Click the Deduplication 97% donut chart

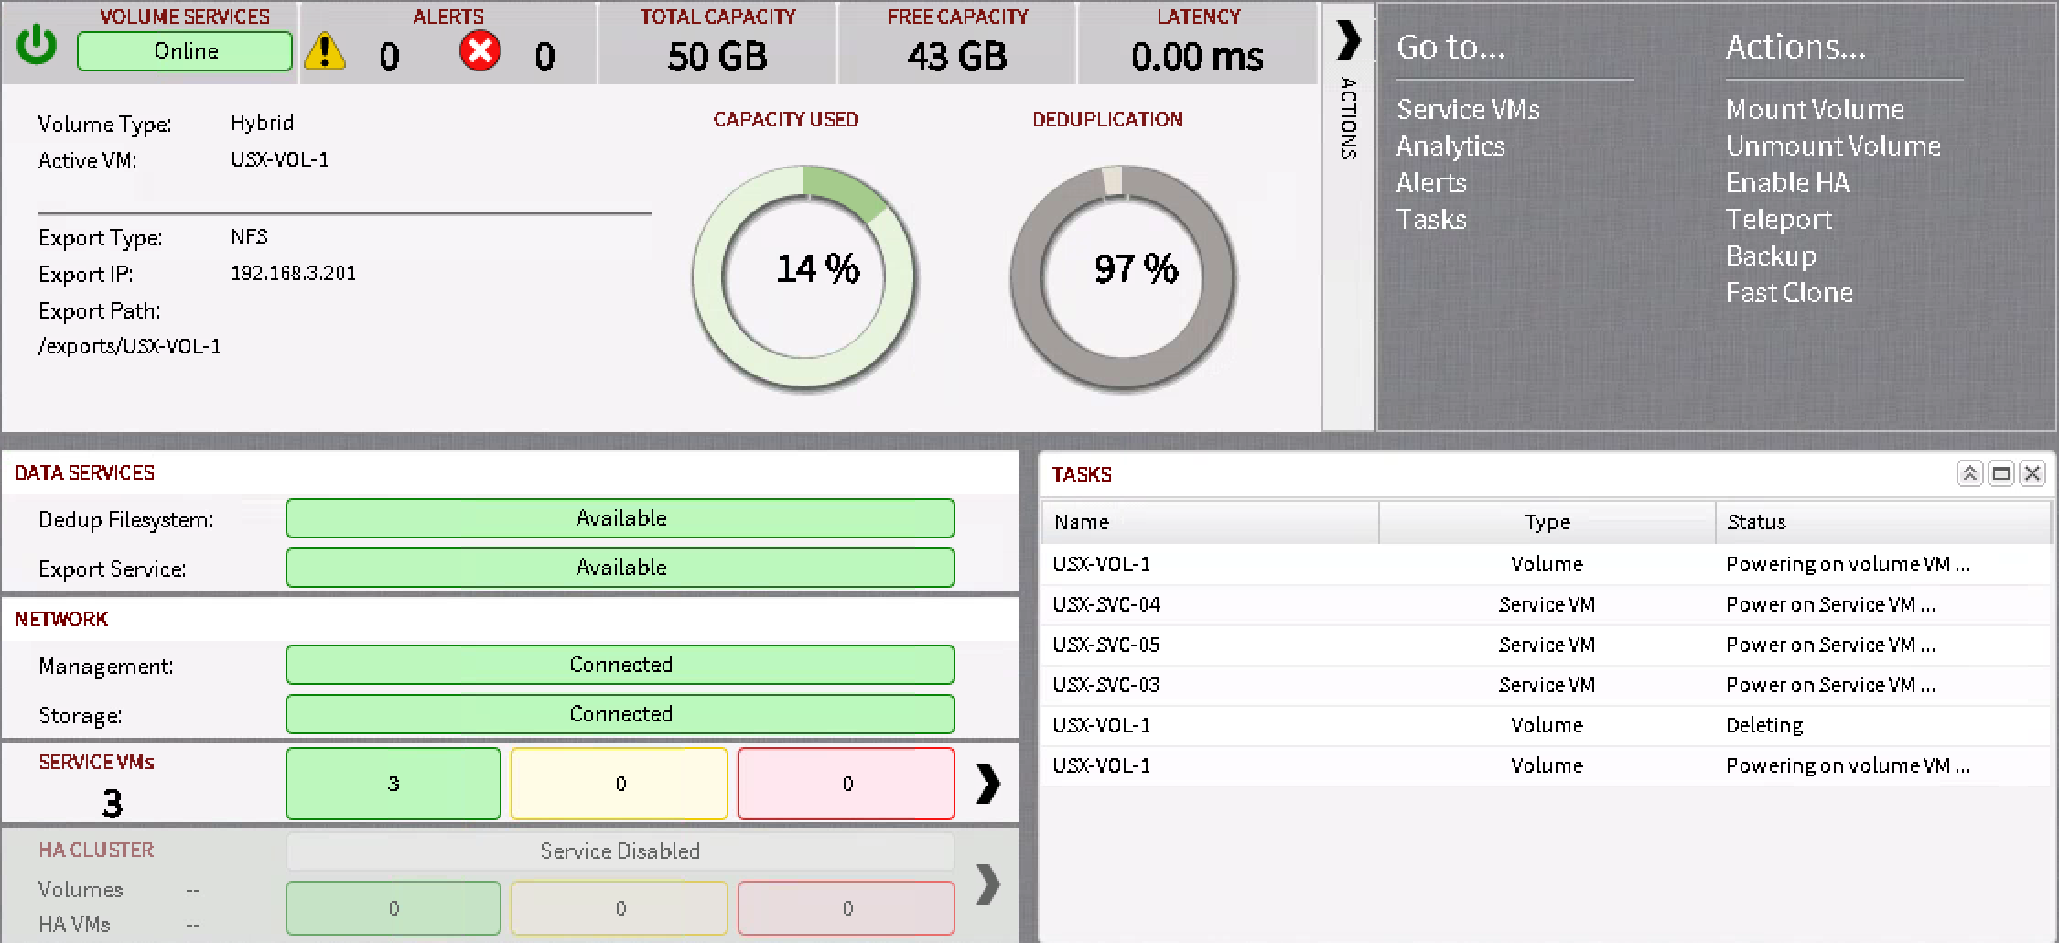pyautogui.click(x=1123, y=277)
